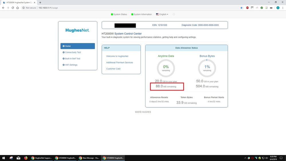The image size is (286, 161).
Task: Click the Anytime Data 0% remaining gauge
Action: 166,68
